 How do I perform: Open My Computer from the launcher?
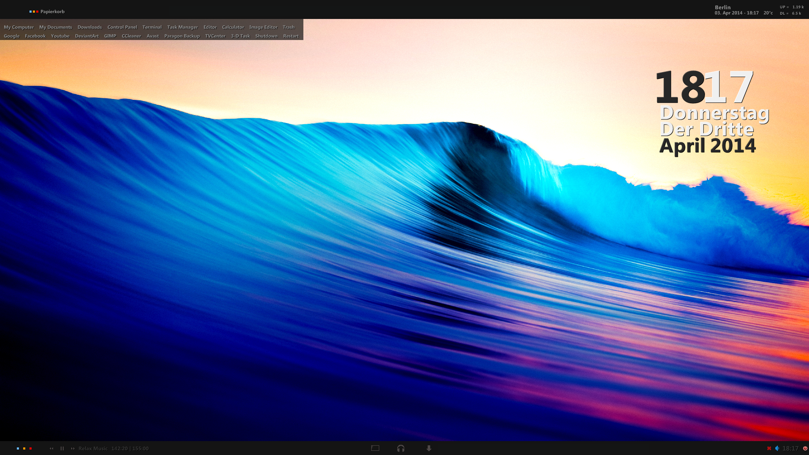pyautogui.click(x=19, y=27)
